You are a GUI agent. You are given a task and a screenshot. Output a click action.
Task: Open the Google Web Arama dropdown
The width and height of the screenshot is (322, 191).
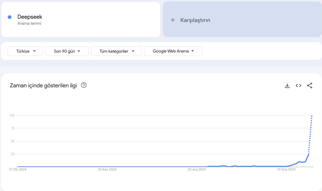[173, 51]
